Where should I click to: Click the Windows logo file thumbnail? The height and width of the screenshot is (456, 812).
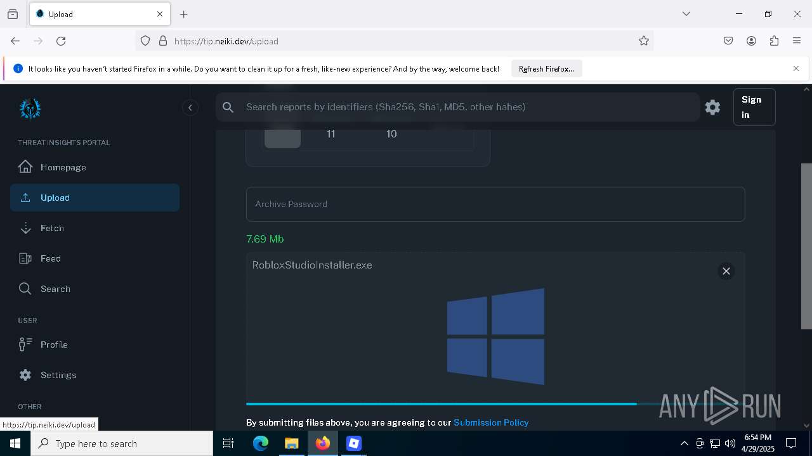tap(495, 336)
